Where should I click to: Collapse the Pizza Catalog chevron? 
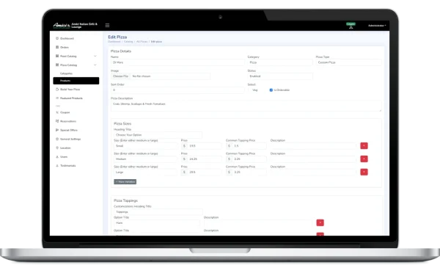point(95,65)
